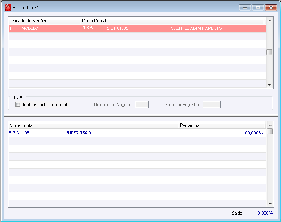Minimize the Rateio Padrão window
This screenshot has height=222, width=281.
tap(245, 8)
